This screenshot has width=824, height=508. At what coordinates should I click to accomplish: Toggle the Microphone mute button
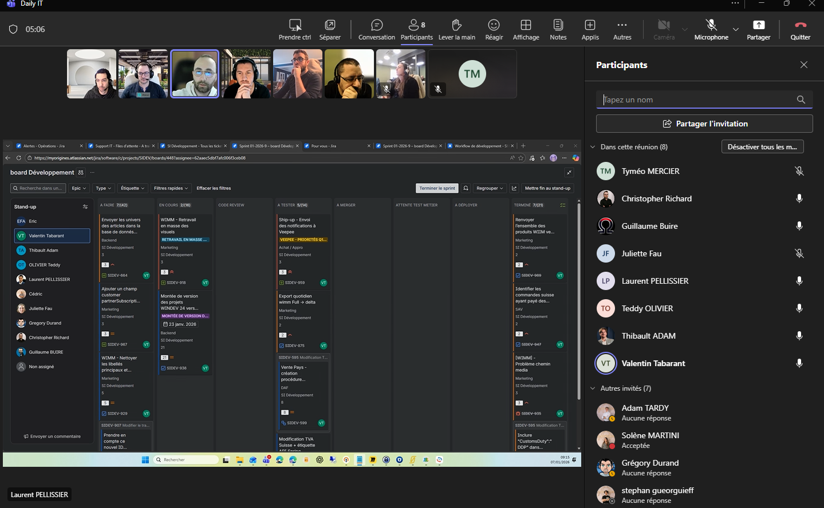coord(711,30)
